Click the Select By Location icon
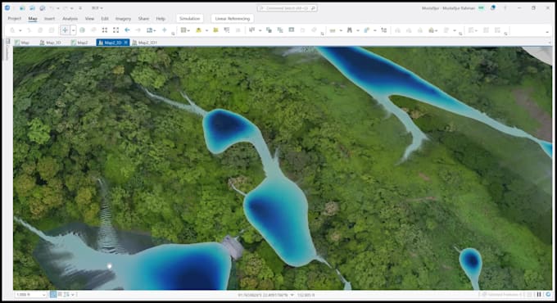Image resolution: width=557 pixels, height=303 pixels. pos(280,30)
